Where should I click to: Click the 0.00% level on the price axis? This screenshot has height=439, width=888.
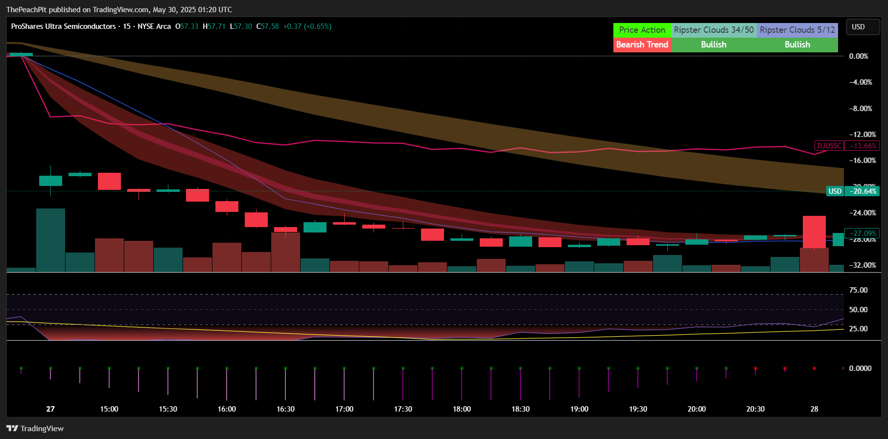[859, 56]
